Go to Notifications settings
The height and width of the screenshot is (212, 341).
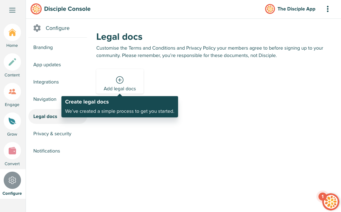47,151
